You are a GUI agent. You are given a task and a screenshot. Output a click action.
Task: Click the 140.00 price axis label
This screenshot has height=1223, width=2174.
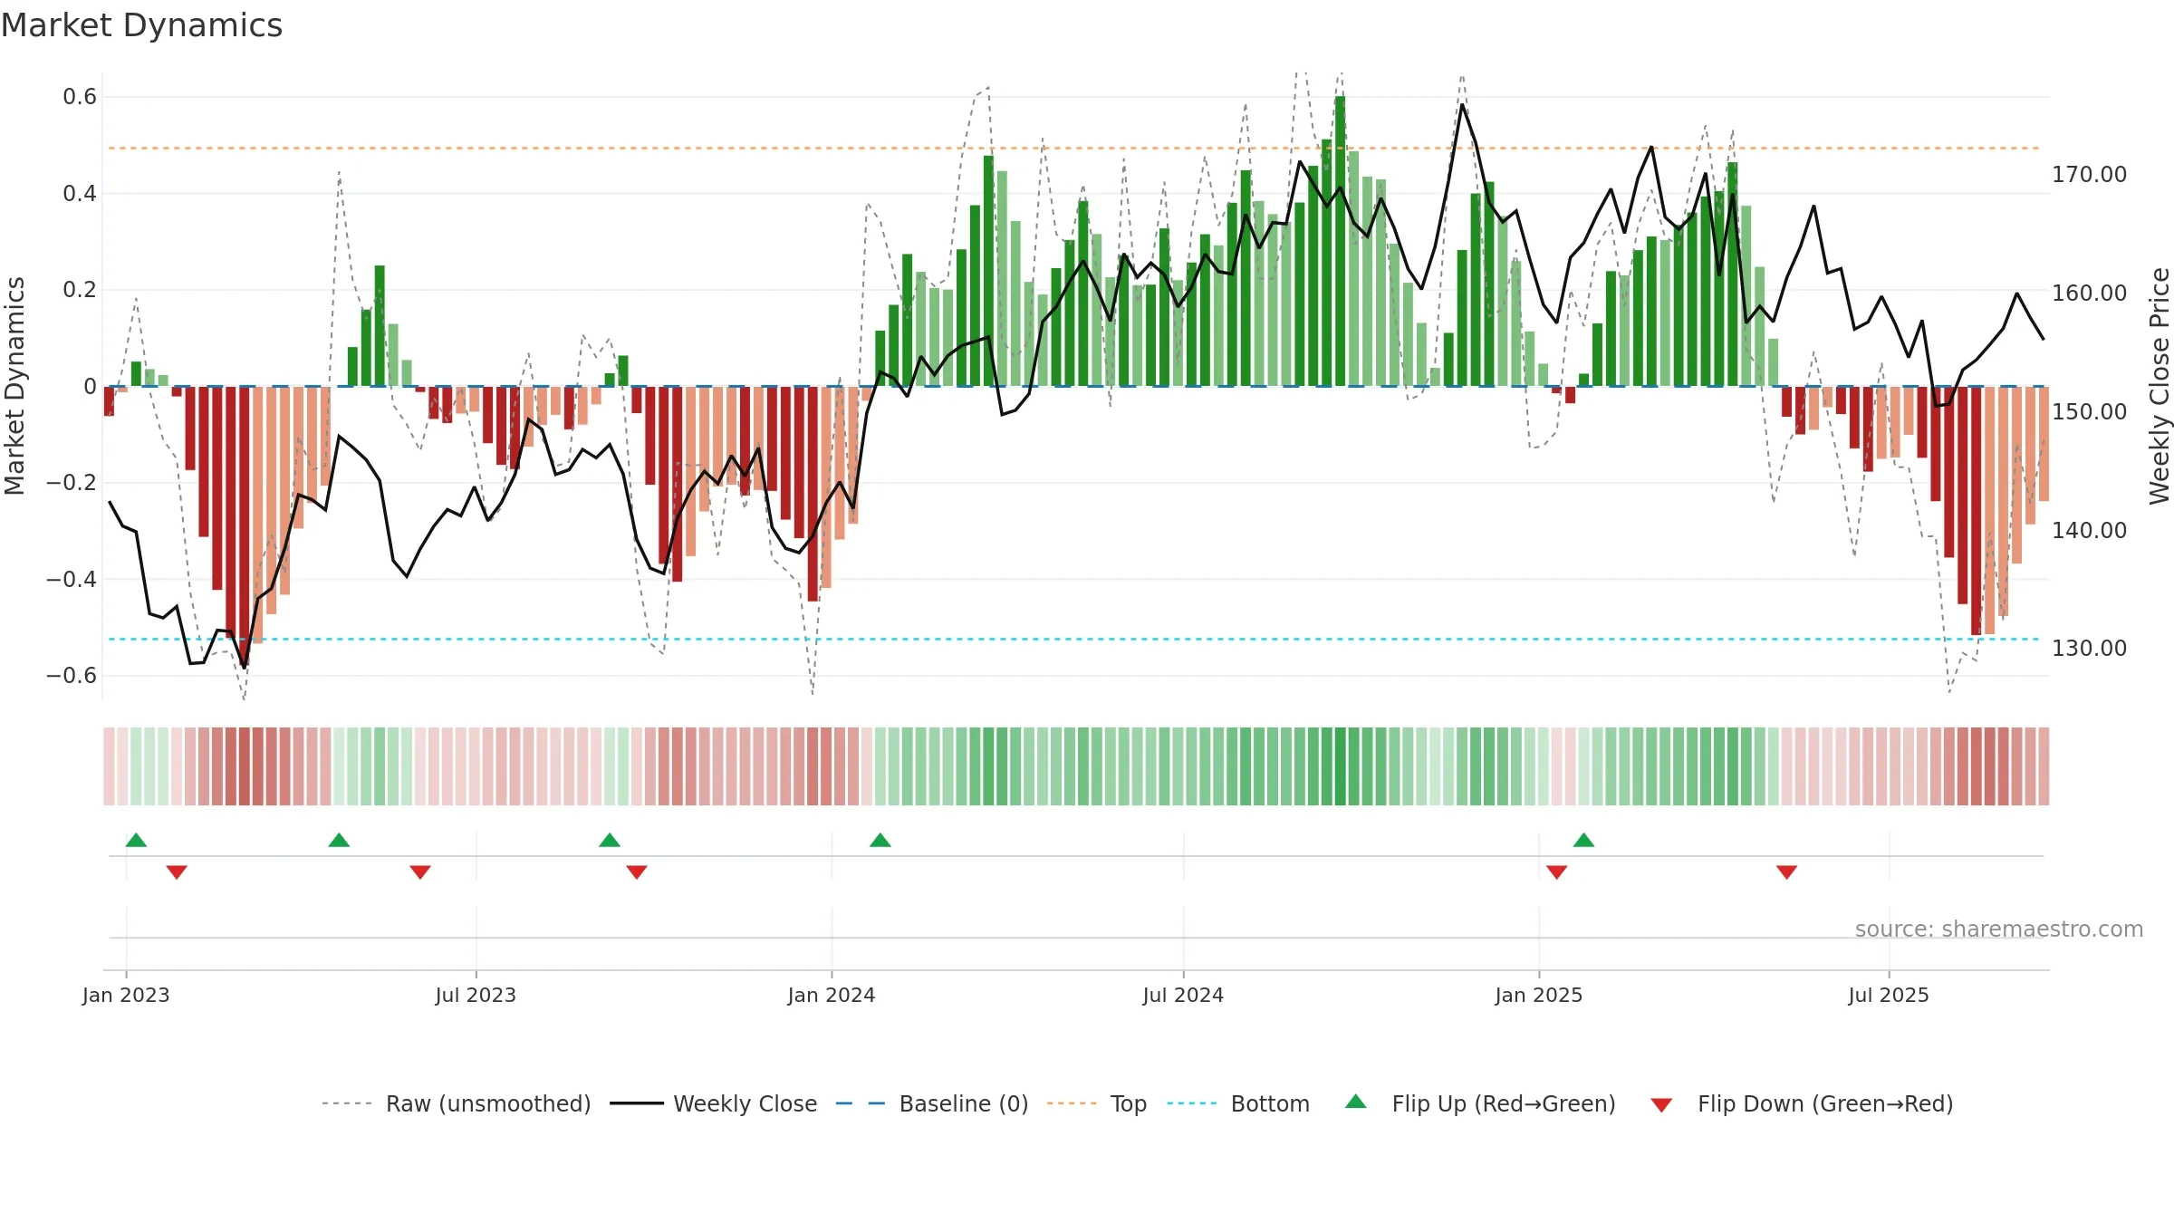coord(2089,530)
